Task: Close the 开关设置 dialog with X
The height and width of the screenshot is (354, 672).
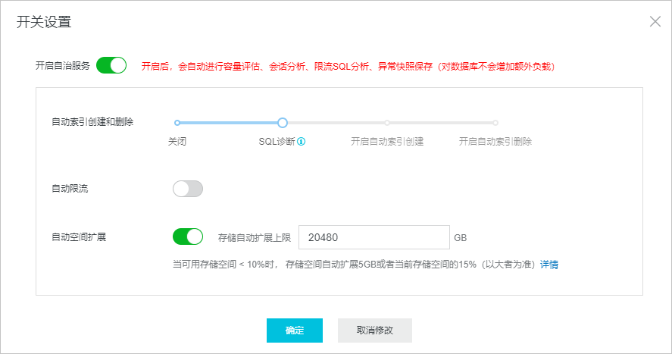Action: [x=655, y=21]
